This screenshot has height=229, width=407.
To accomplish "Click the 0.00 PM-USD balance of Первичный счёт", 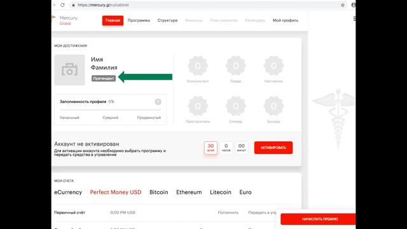I will point(123,212).
